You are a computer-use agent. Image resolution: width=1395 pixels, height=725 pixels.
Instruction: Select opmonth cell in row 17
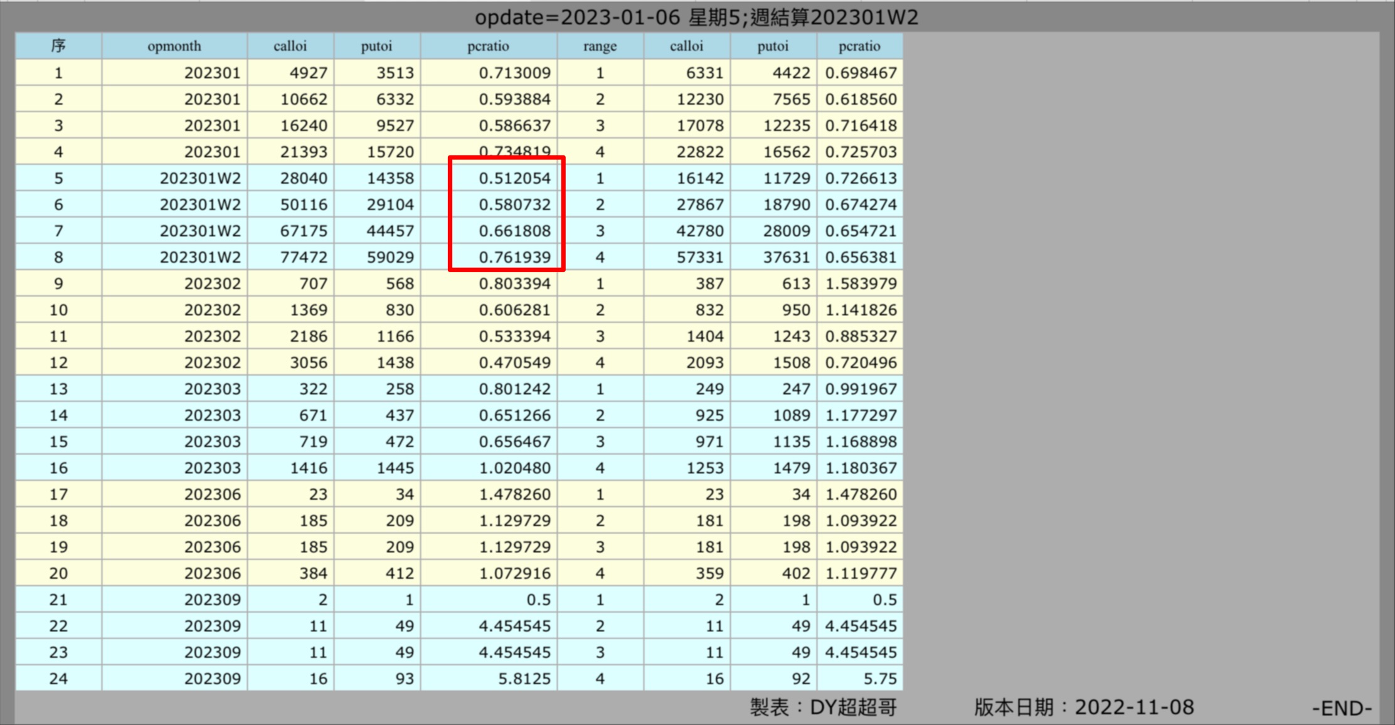[x=212, y=495]
